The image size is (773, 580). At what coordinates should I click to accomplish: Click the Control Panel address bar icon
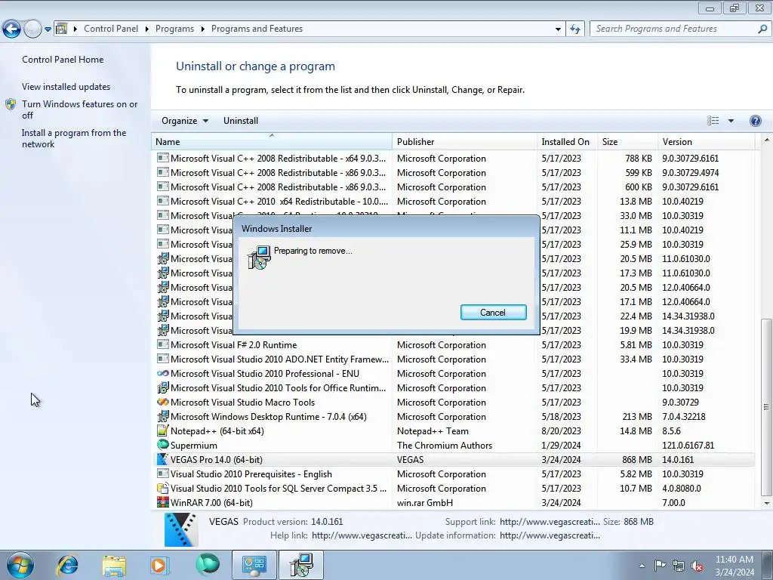[62, 29]
